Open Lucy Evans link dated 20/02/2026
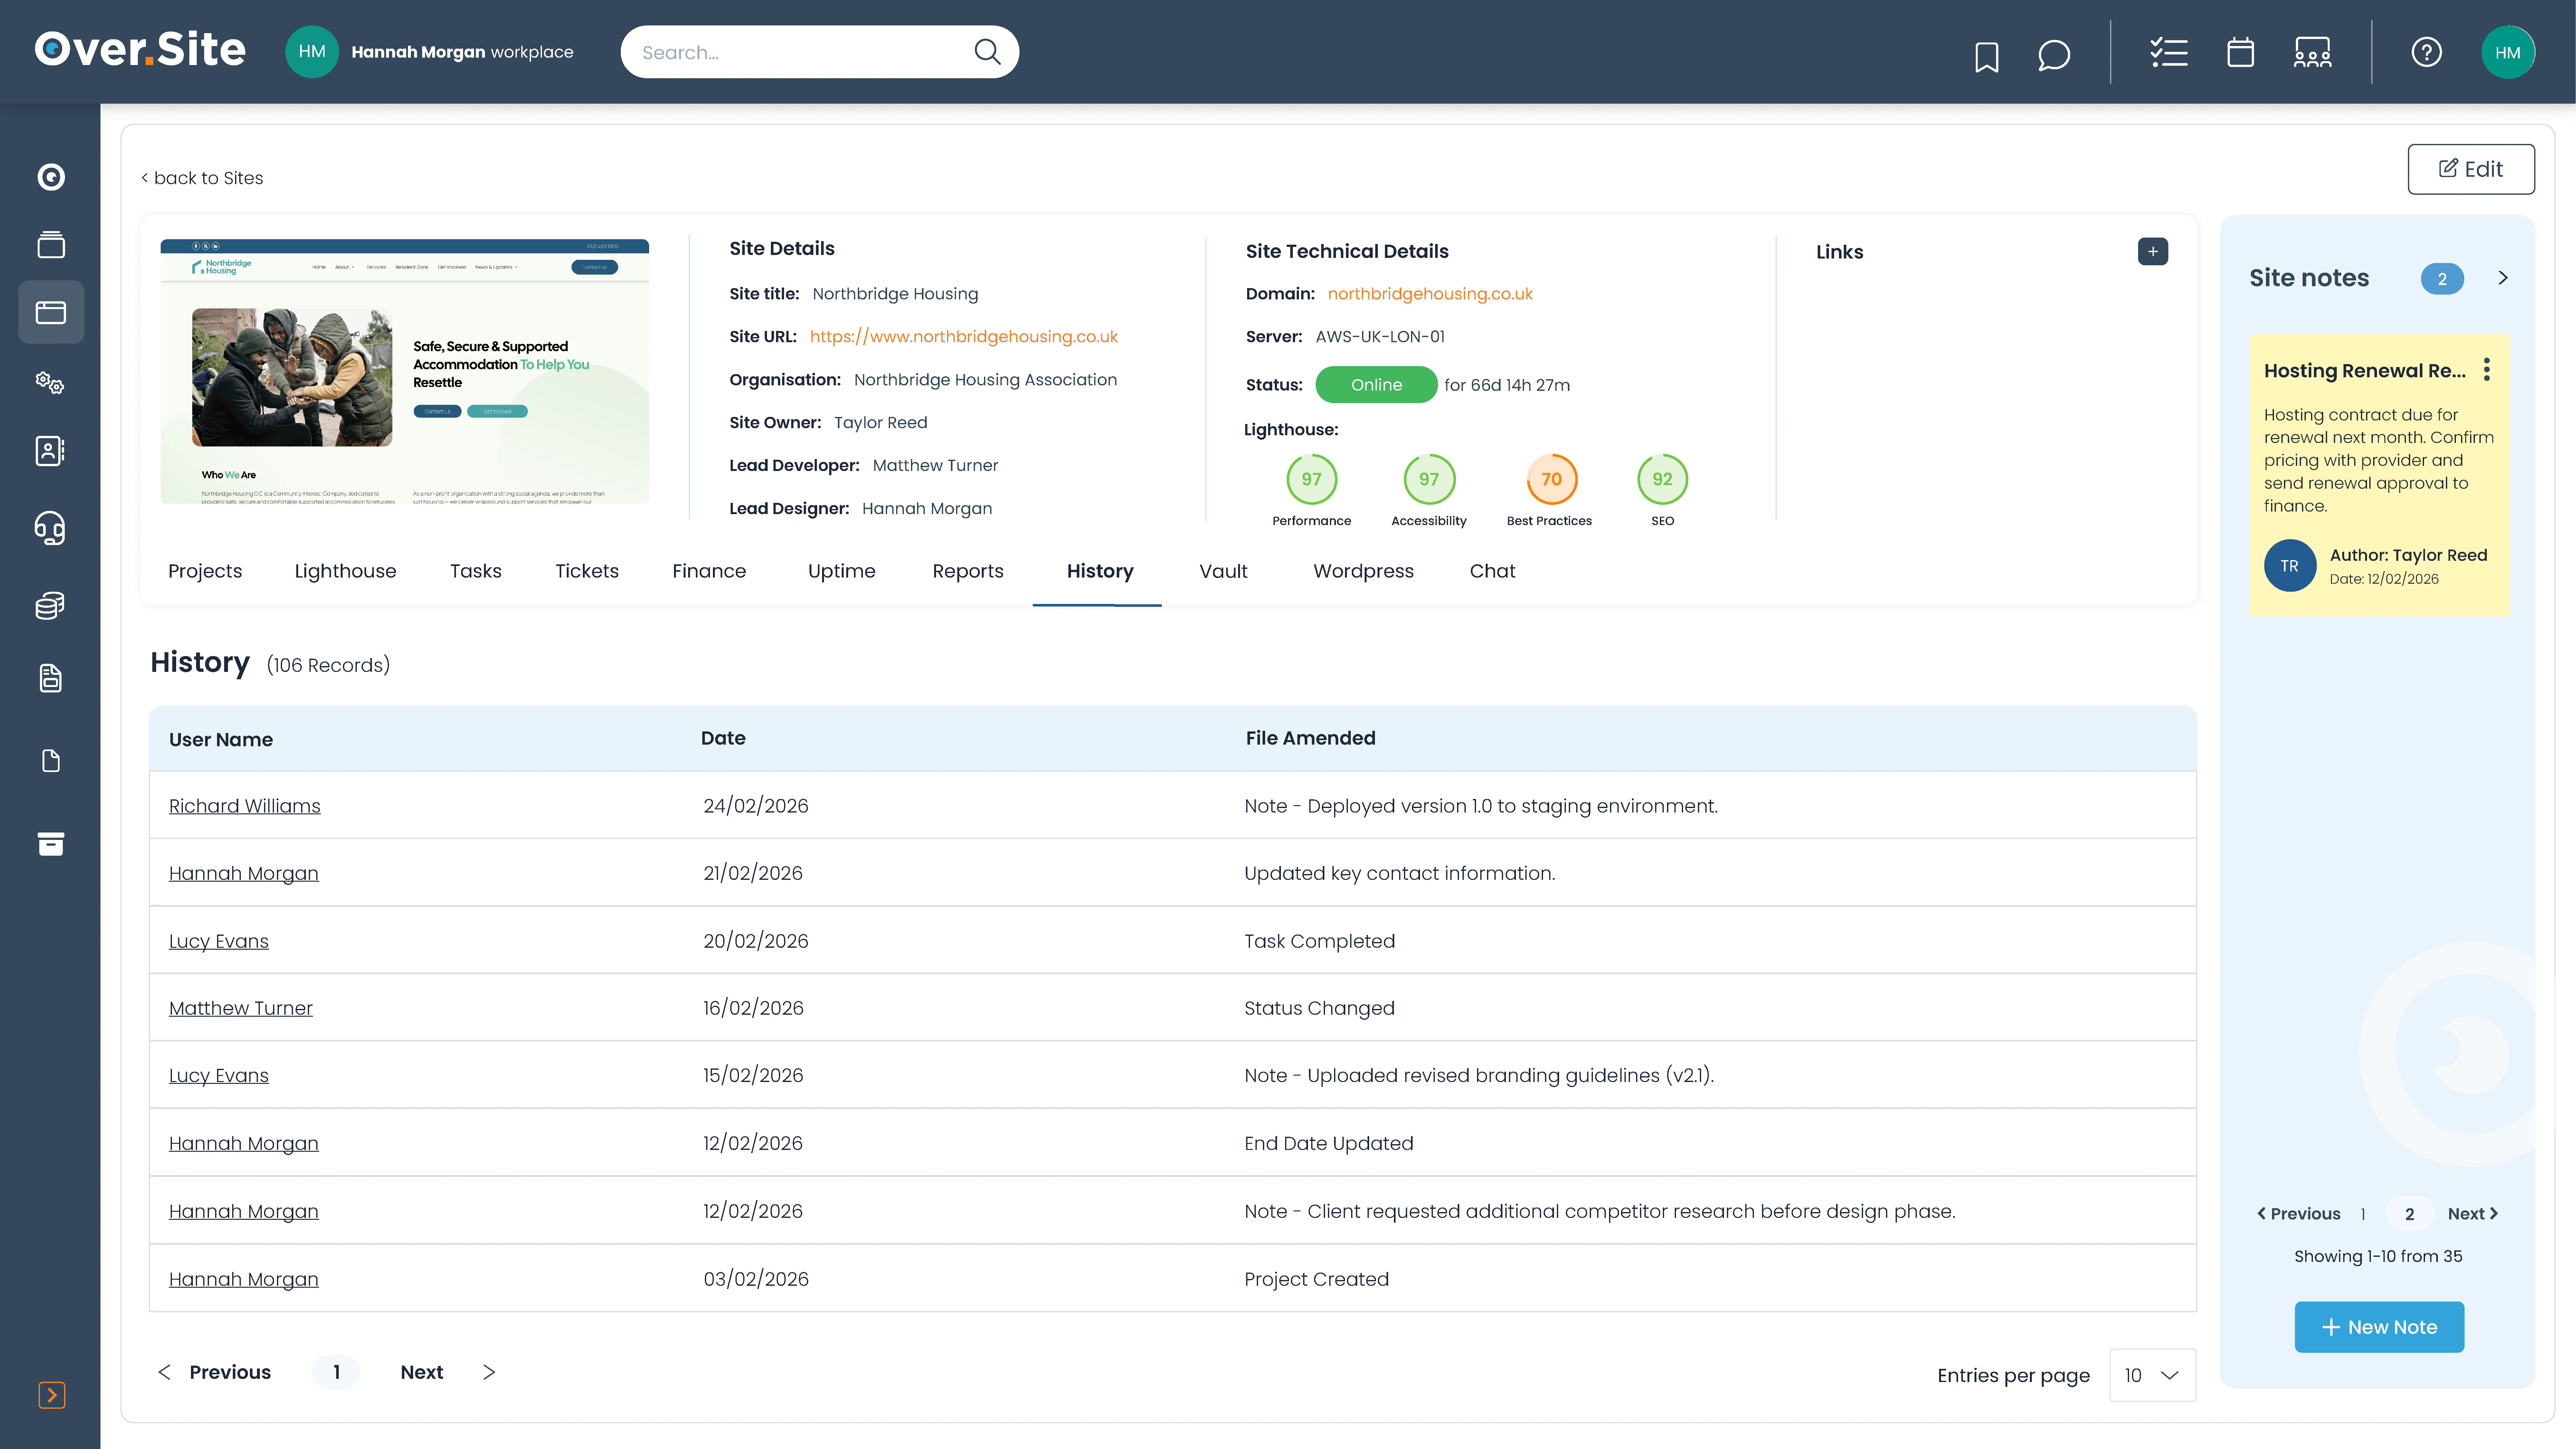Viewport: 2576px width, 1449px height. [219, 941]
